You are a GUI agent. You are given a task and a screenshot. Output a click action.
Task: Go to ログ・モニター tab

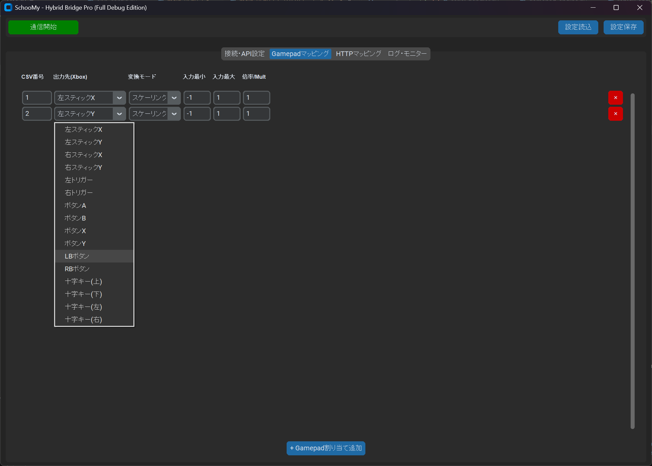[x=407, y=54]
